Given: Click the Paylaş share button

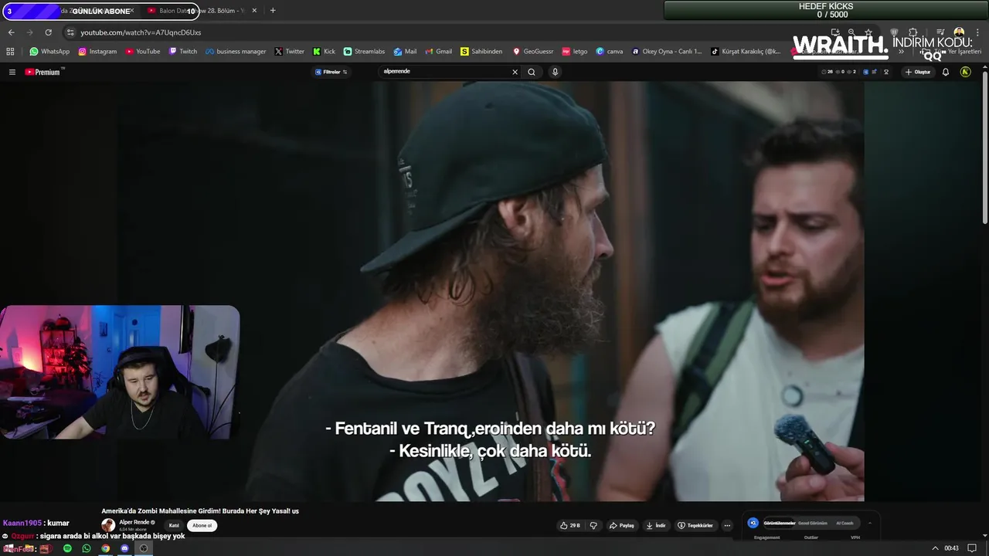Looking at the screenshot, I should 622,525.
